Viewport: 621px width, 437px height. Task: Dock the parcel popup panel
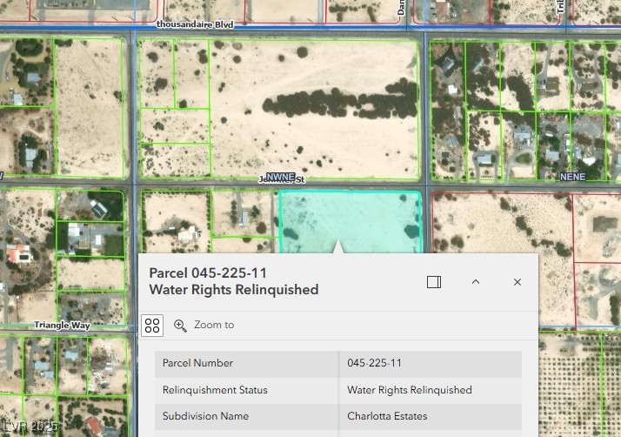(x=434, y=282)
